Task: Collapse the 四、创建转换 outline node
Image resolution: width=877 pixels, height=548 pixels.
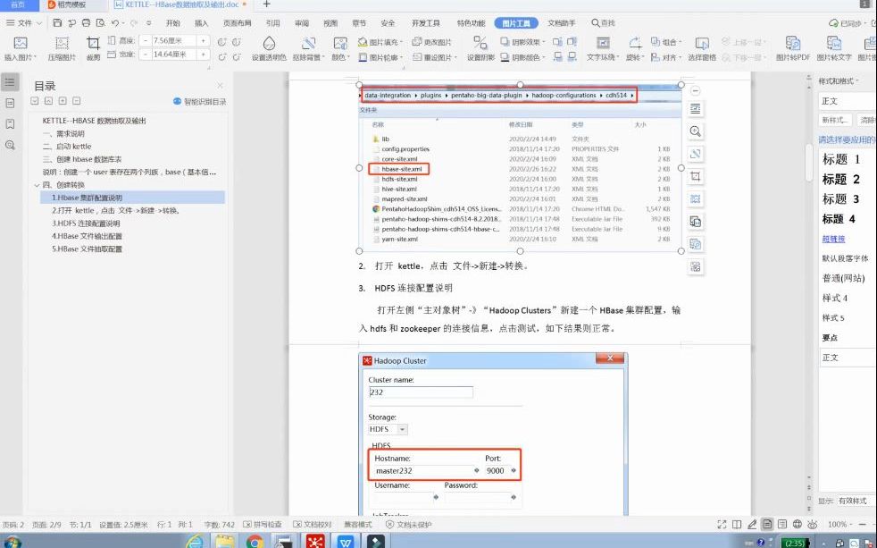Action: point(37,185)
